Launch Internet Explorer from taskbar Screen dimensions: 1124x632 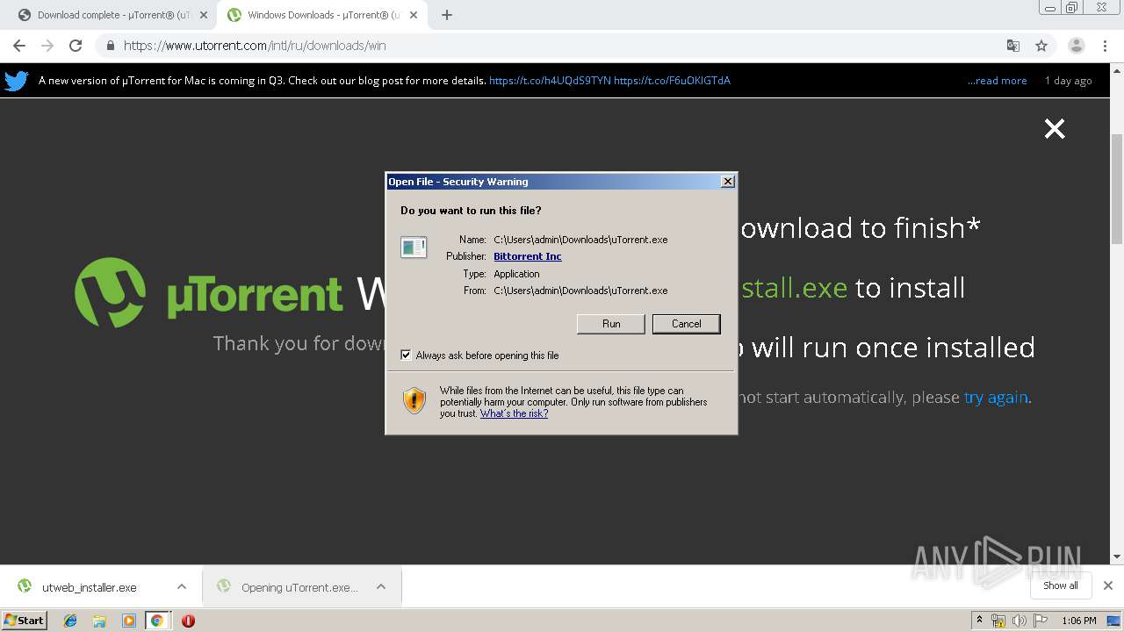coord(70,621)
